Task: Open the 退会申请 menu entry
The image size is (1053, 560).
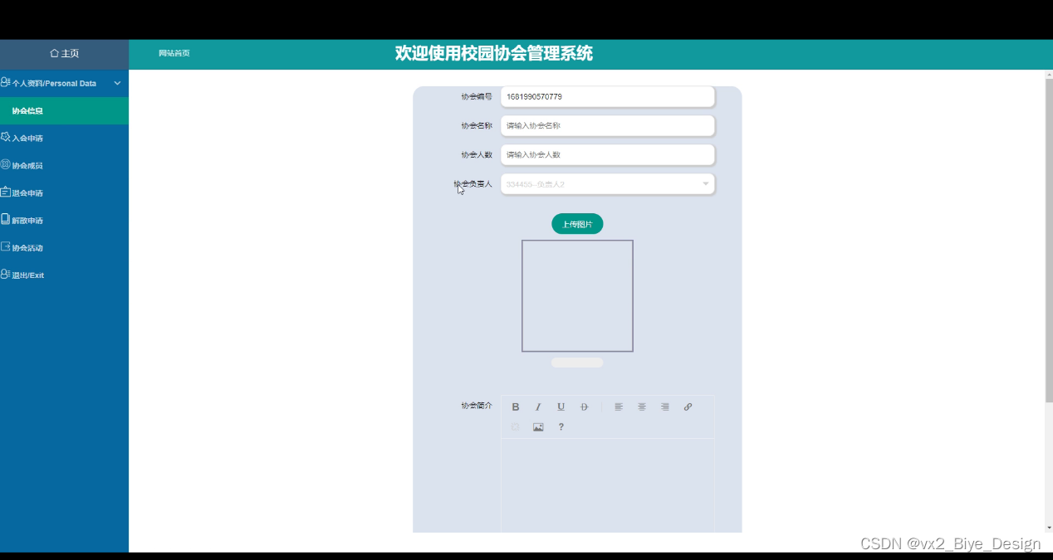Action: 64,192
